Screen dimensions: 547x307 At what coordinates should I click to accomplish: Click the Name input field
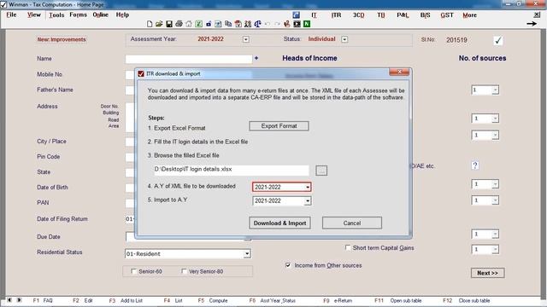[189, 59]
